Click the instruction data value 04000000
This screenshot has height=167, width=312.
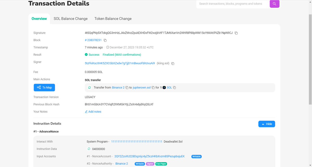coord(99,149)
